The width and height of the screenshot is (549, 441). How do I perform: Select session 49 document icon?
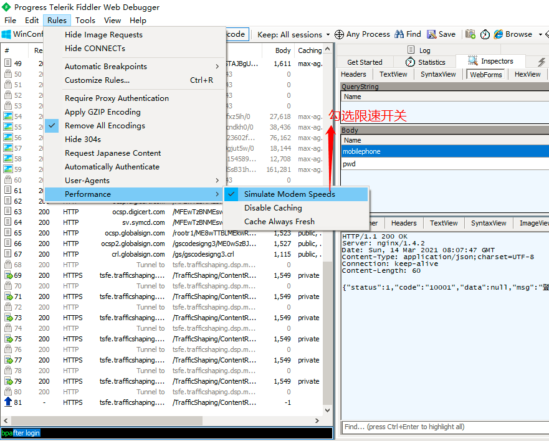[7, 63]
